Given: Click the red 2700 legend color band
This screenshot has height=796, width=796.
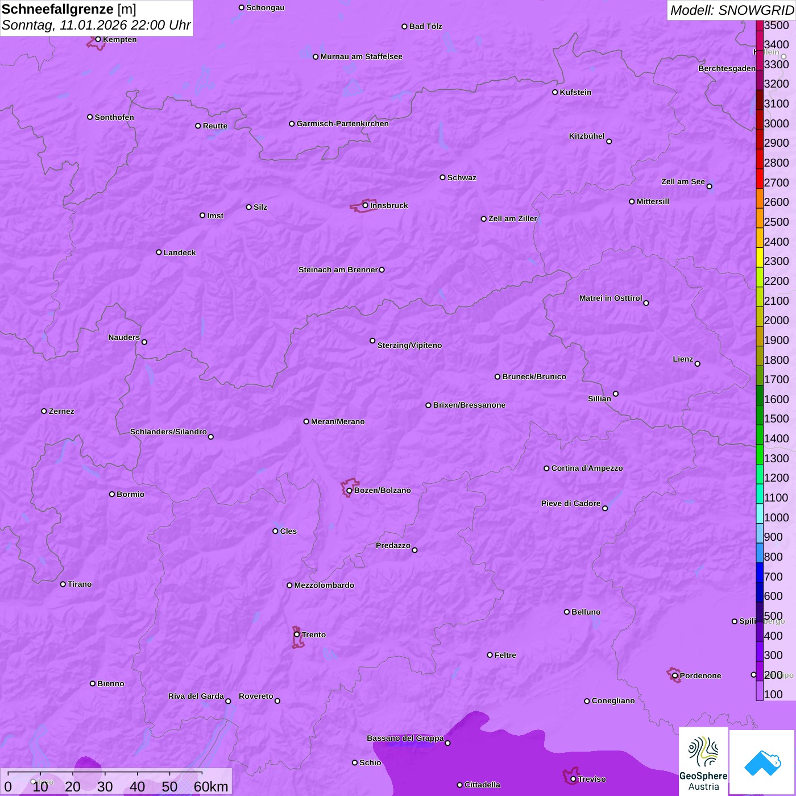Looking at the screenshot, I should [760, 179].
